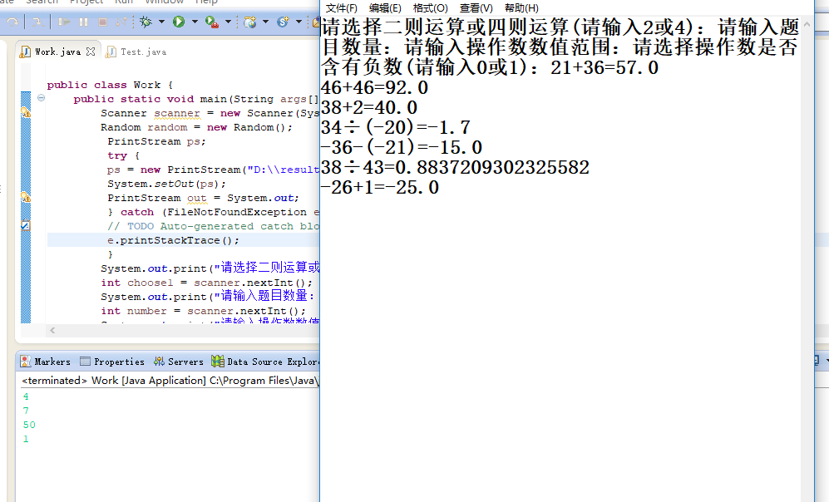Open the dropdown beside the blue S icon
The image size is (829, 502).
coord(299,22)
